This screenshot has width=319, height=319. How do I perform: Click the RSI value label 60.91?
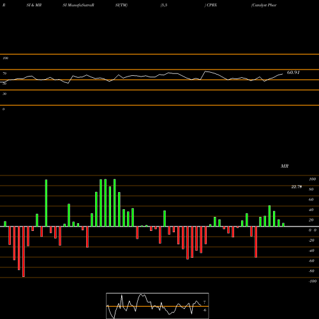click(293, 73)
